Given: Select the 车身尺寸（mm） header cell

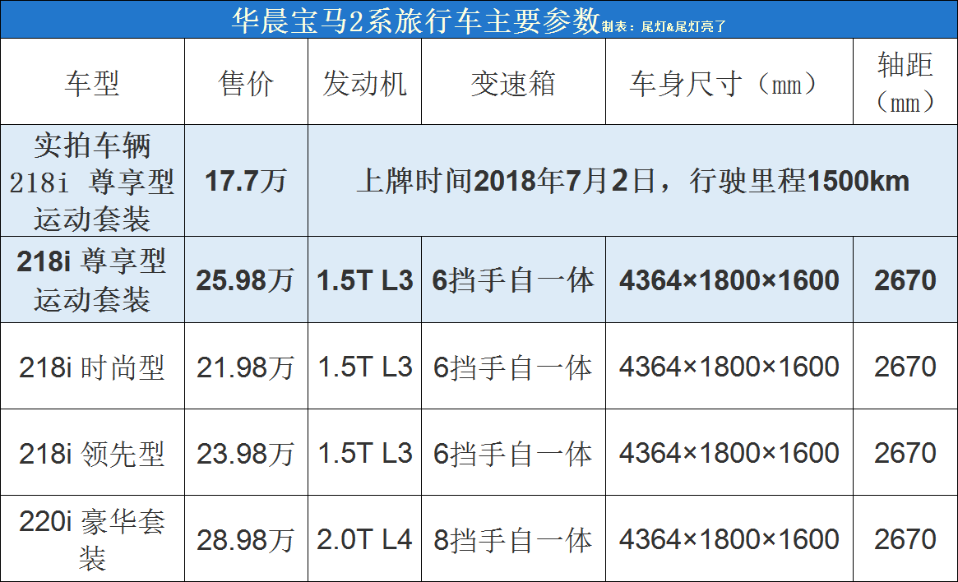Looking at the screenshot, I should point(729,83).
